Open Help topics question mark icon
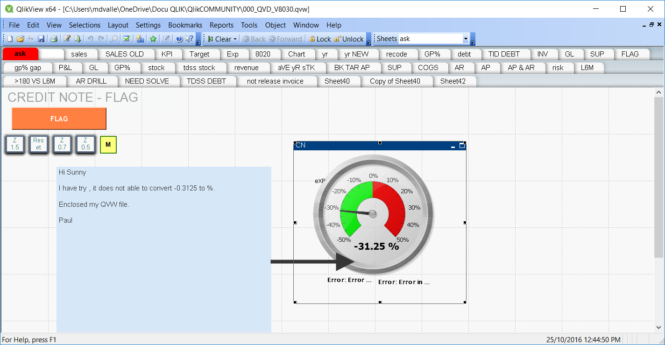 click(179, 39)
